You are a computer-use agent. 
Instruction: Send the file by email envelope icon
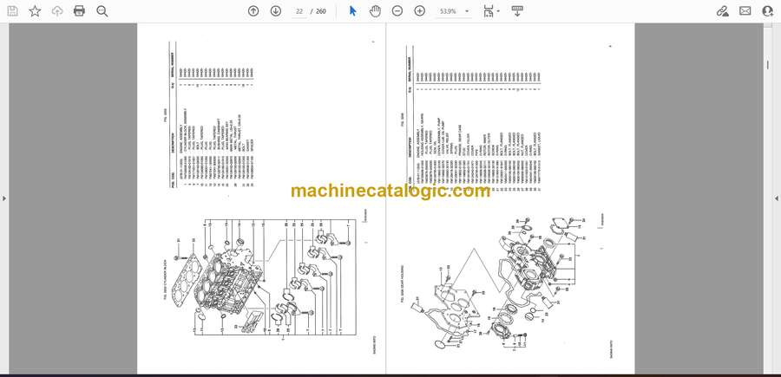[x=745, y=11]
